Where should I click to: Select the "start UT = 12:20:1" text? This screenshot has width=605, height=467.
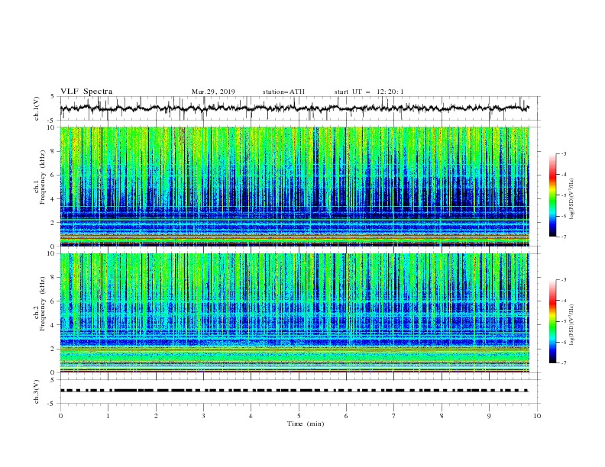(x=369, y=92)
